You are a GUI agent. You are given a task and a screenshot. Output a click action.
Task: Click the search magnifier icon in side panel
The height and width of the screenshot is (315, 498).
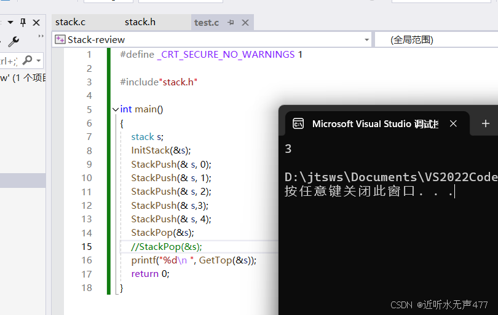pyautogui.click(x=28, y=60)
